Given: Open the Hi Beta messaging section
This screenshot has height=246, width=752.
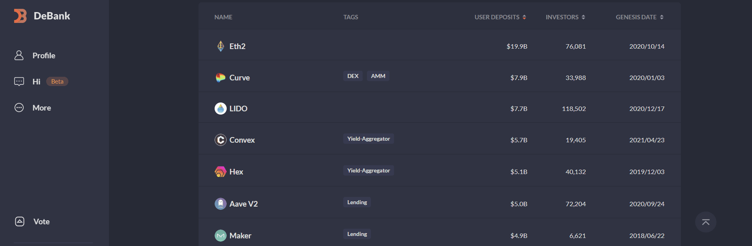Looking at the screenshot, I should 36,82.
